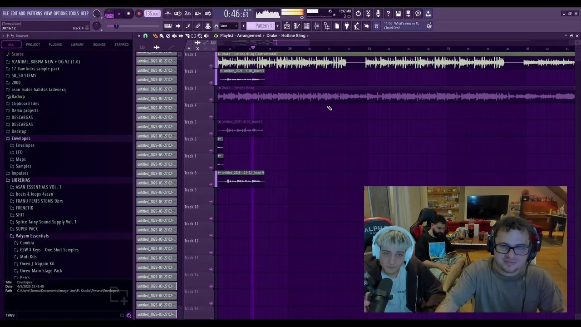Select the playlist Delete tool
Screen dimensions: 581x327
[x=168, y=35]
